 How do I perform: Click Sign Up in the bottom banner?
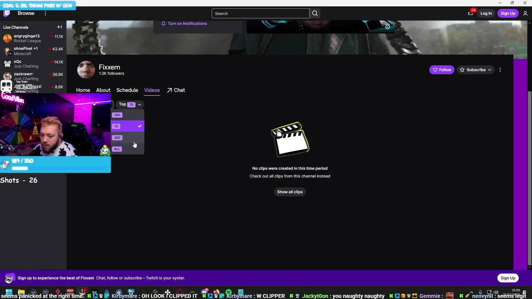click(508, 278)
